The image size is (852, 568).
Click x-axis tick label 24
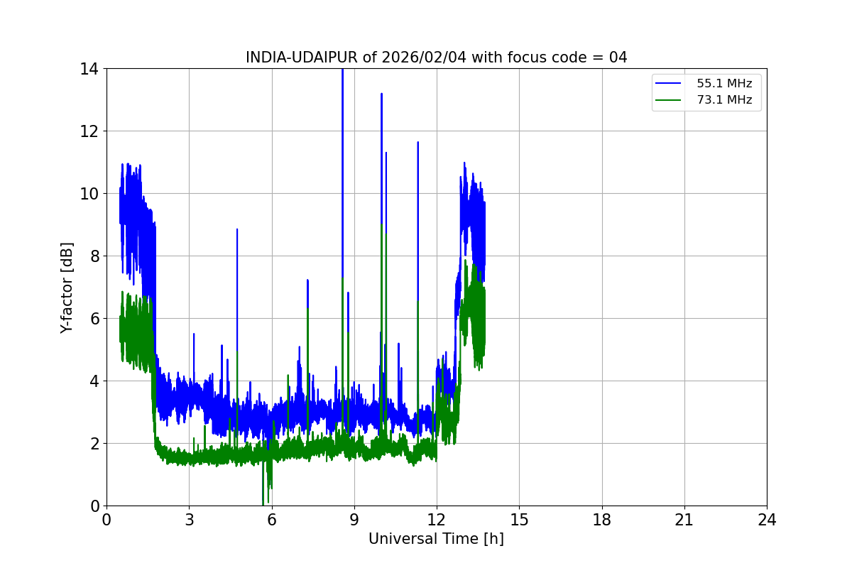point(767,520)
